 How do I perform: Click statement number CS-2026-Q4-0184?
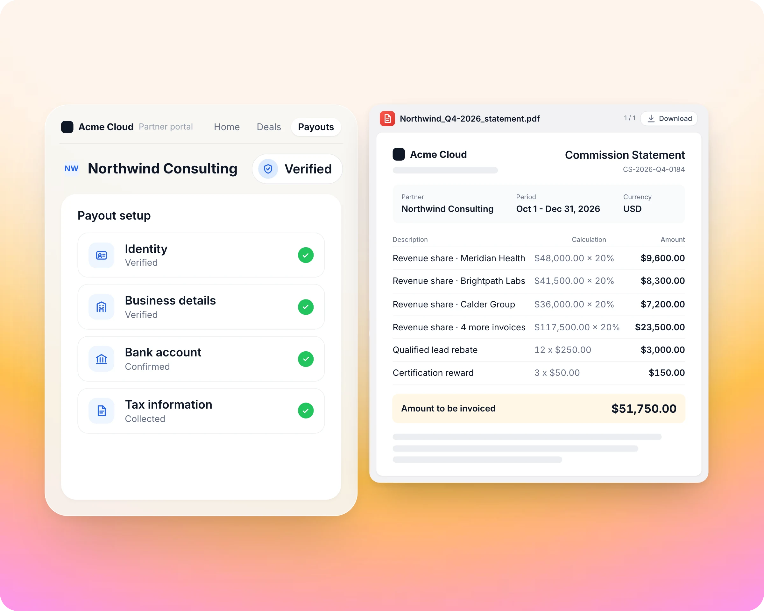pyautogui.click(x=654, y=169)
